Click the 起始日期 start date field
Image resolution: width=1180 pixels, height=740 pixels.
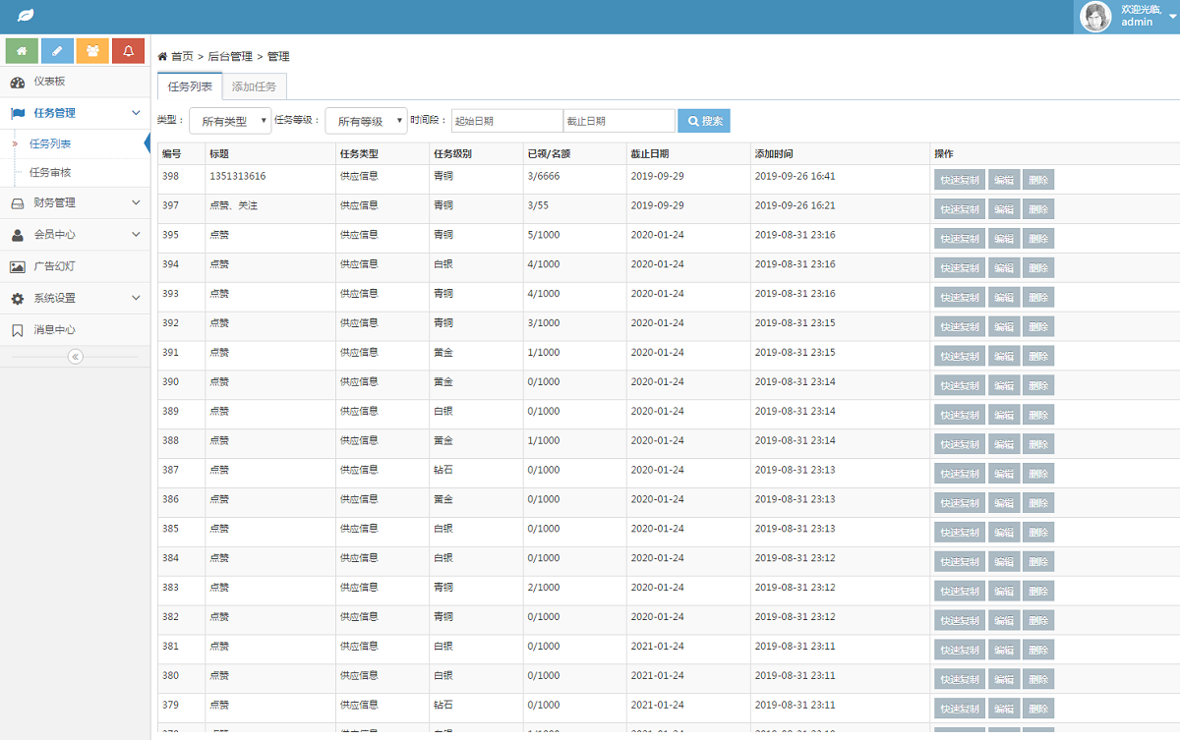tap(506, 121)
